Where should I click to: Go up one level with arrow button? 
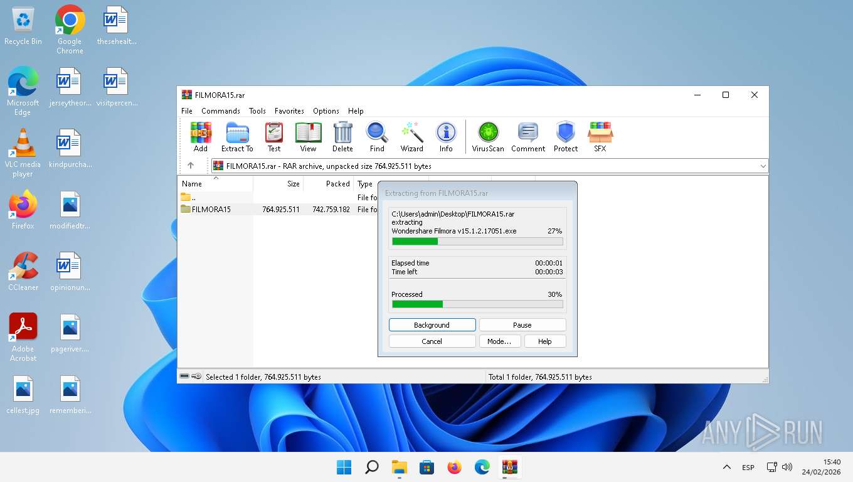(x=191, y=166)
